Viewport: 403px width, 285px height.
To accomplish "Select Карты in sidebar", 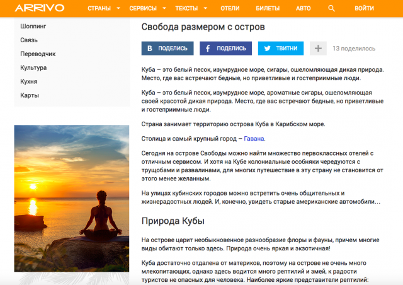I will (x=30, y=95).
